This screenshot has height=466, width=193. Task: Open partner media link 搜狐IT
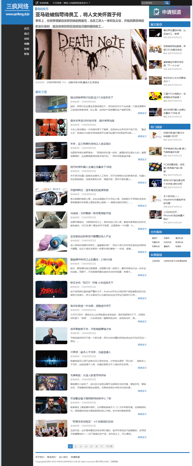click(155, 238)
